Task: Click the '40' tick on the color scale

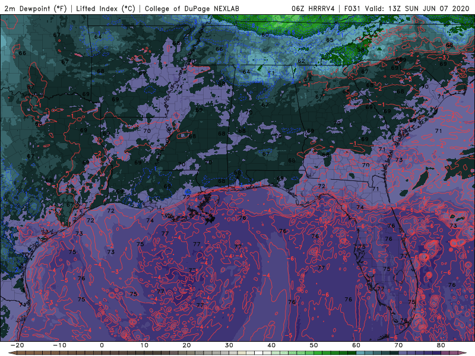Action: click(271, 345)
